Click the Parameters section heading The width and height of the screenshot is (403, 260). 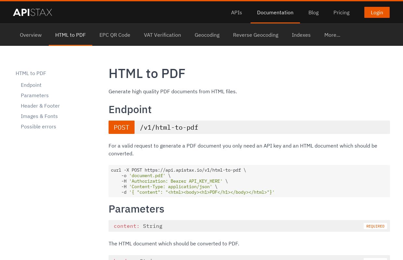coord(136,209)
